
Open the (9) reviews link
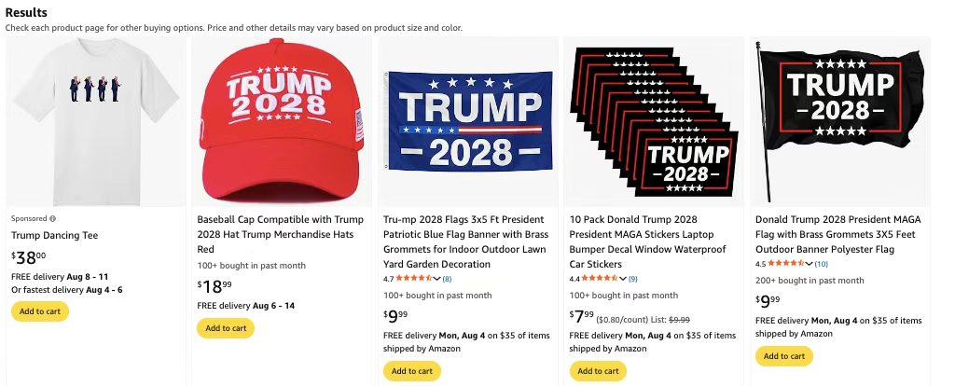click(x=633, y=279)
